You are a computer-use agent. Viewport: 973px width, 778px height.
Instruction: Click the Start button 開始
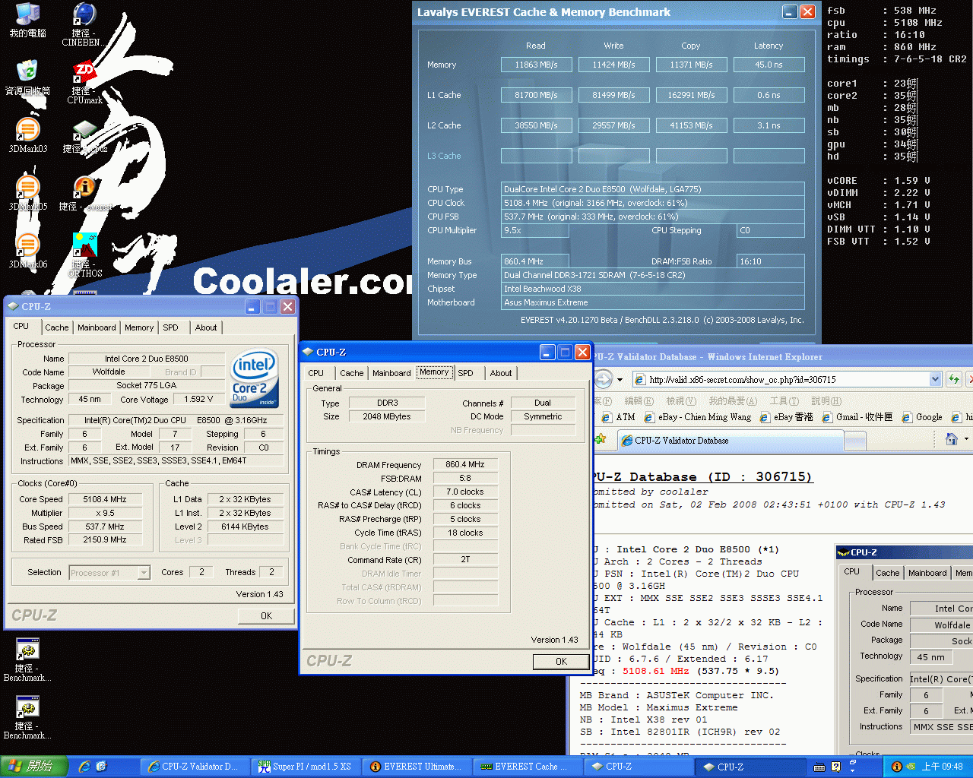34,767
